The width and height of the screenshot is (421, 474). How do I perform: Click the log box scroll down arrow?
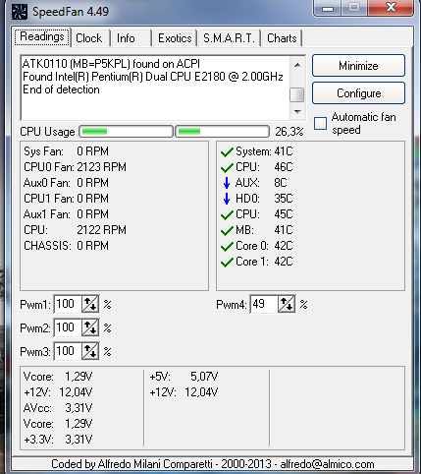pyautogui.click(x=297, y=112)
